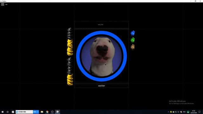Click the bottom yellow coil stack

pos(70,80)
